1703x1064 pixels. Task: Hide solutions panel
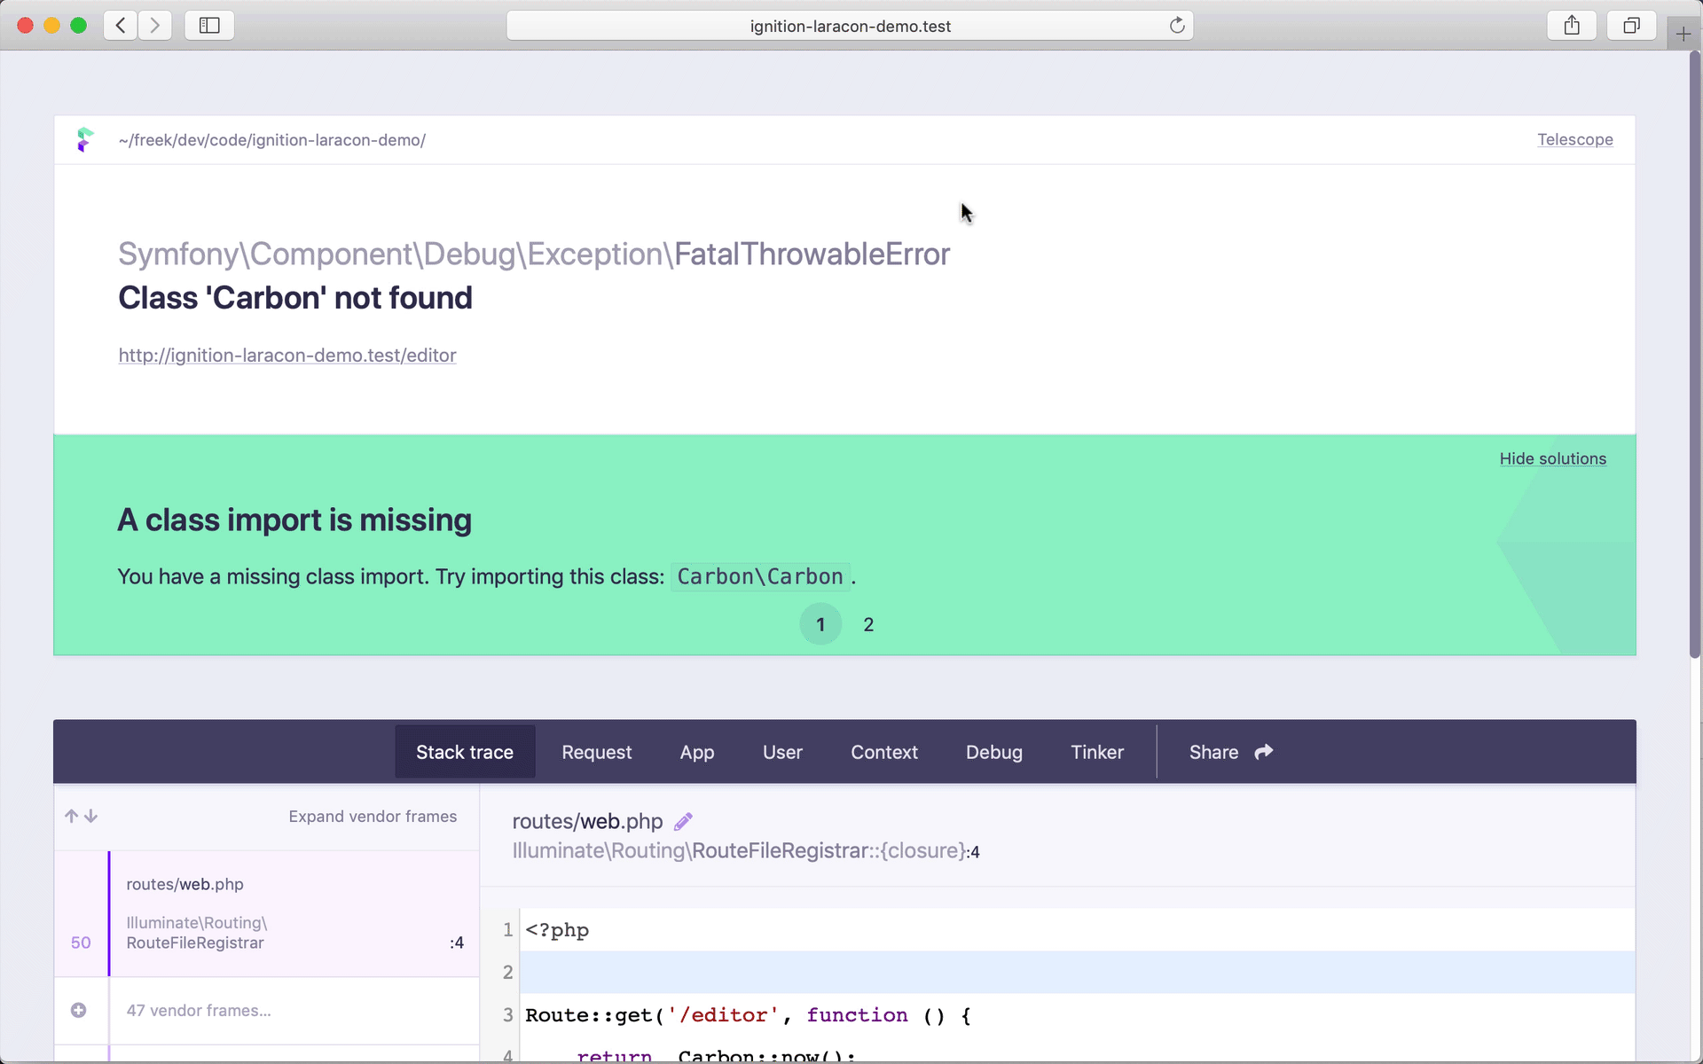pos(1552,458)
